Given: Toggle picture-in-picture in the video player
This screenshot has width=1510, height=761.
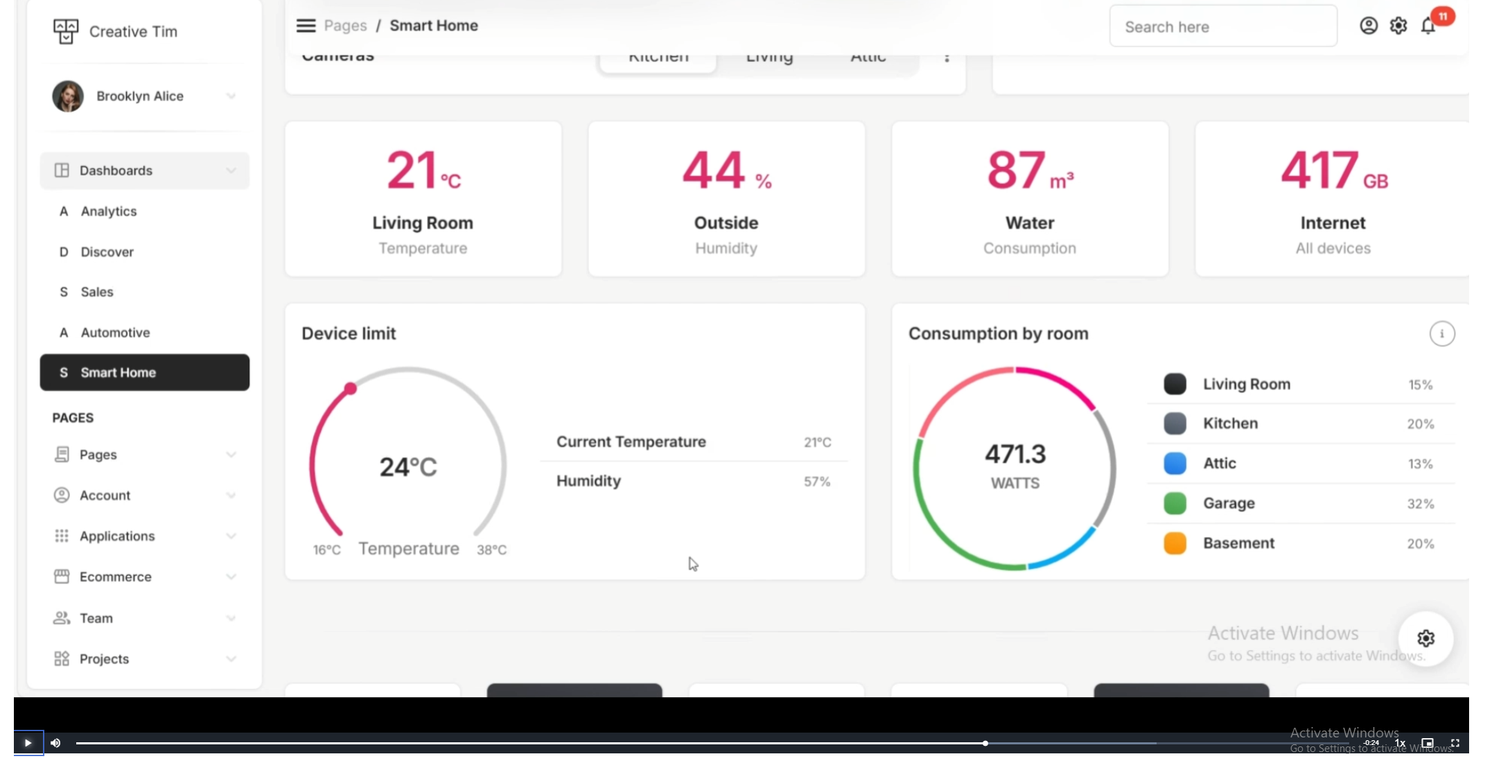Looking at the screenshot, I should [x=1427, y=743].
